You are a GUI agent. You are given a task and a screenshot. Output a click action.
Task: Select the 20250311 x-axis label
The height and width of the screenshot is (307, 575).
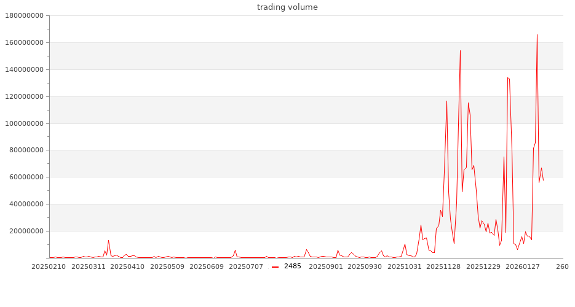(x=89, y=267)
